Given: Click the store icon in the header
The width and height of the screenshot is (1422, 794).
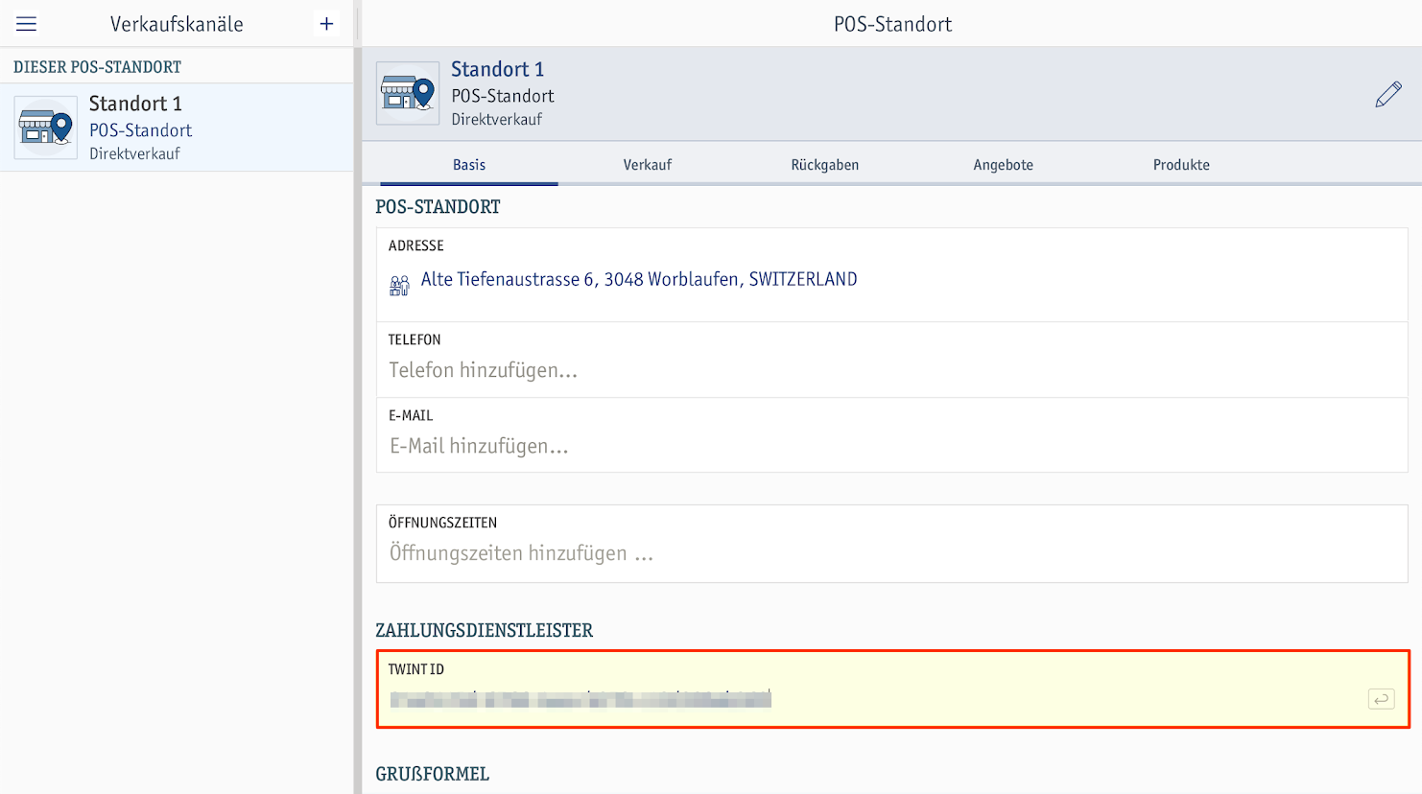Looking at the screenshot, I should [408, 93].
